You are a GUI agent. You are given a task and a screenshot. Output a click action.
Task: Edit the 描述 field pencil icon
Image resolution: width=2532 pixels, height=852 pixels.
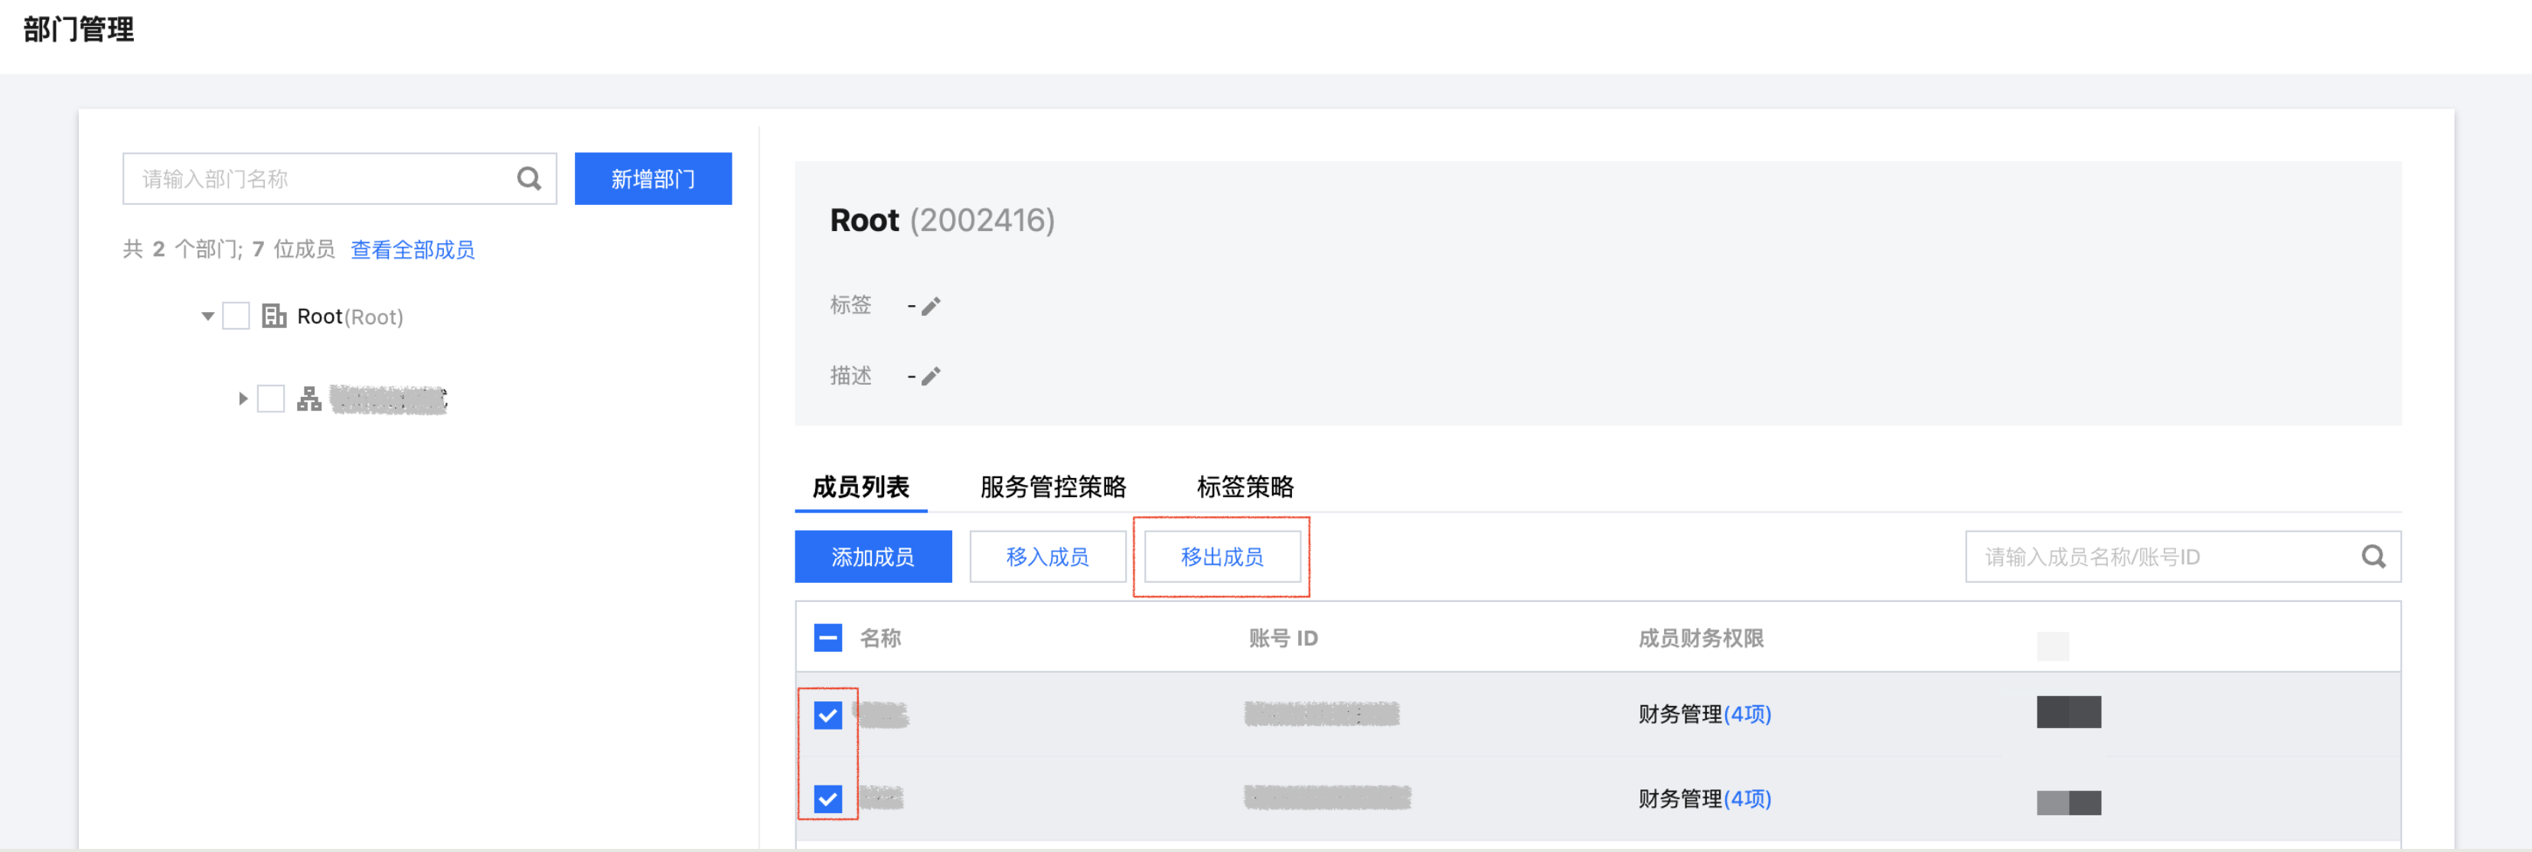pos(931,376)
